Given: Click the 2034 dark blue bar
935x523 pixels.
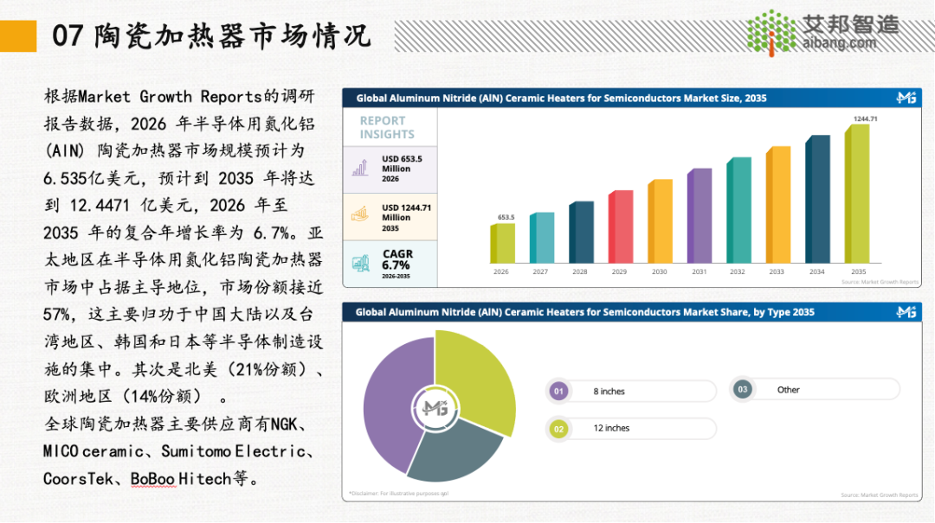Looking at the screenshot, I should tap(817, 199).
